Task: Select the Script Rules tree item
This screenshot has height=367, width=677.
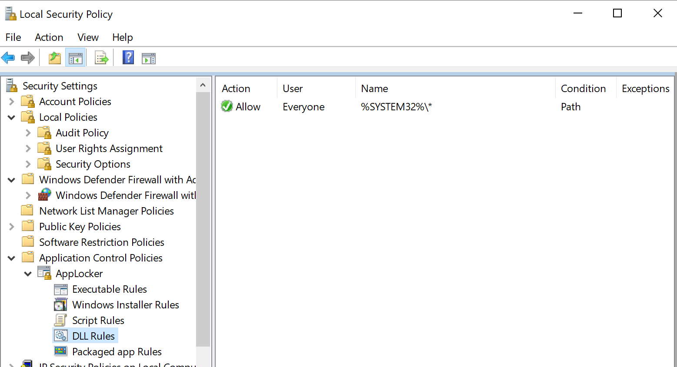Action: [98, 321]
